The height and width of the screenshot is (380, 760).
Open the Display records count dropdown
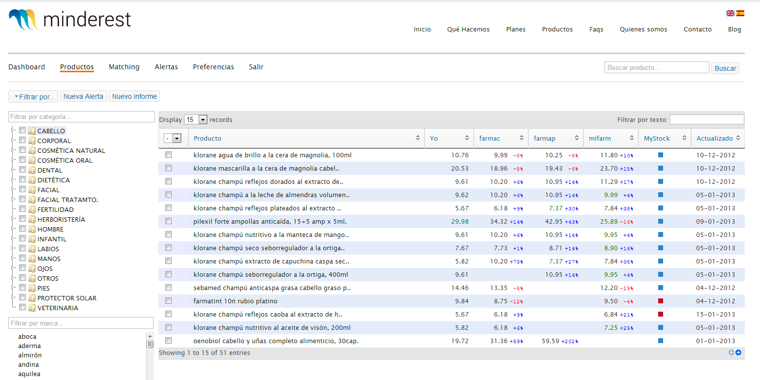coord(195,119)
